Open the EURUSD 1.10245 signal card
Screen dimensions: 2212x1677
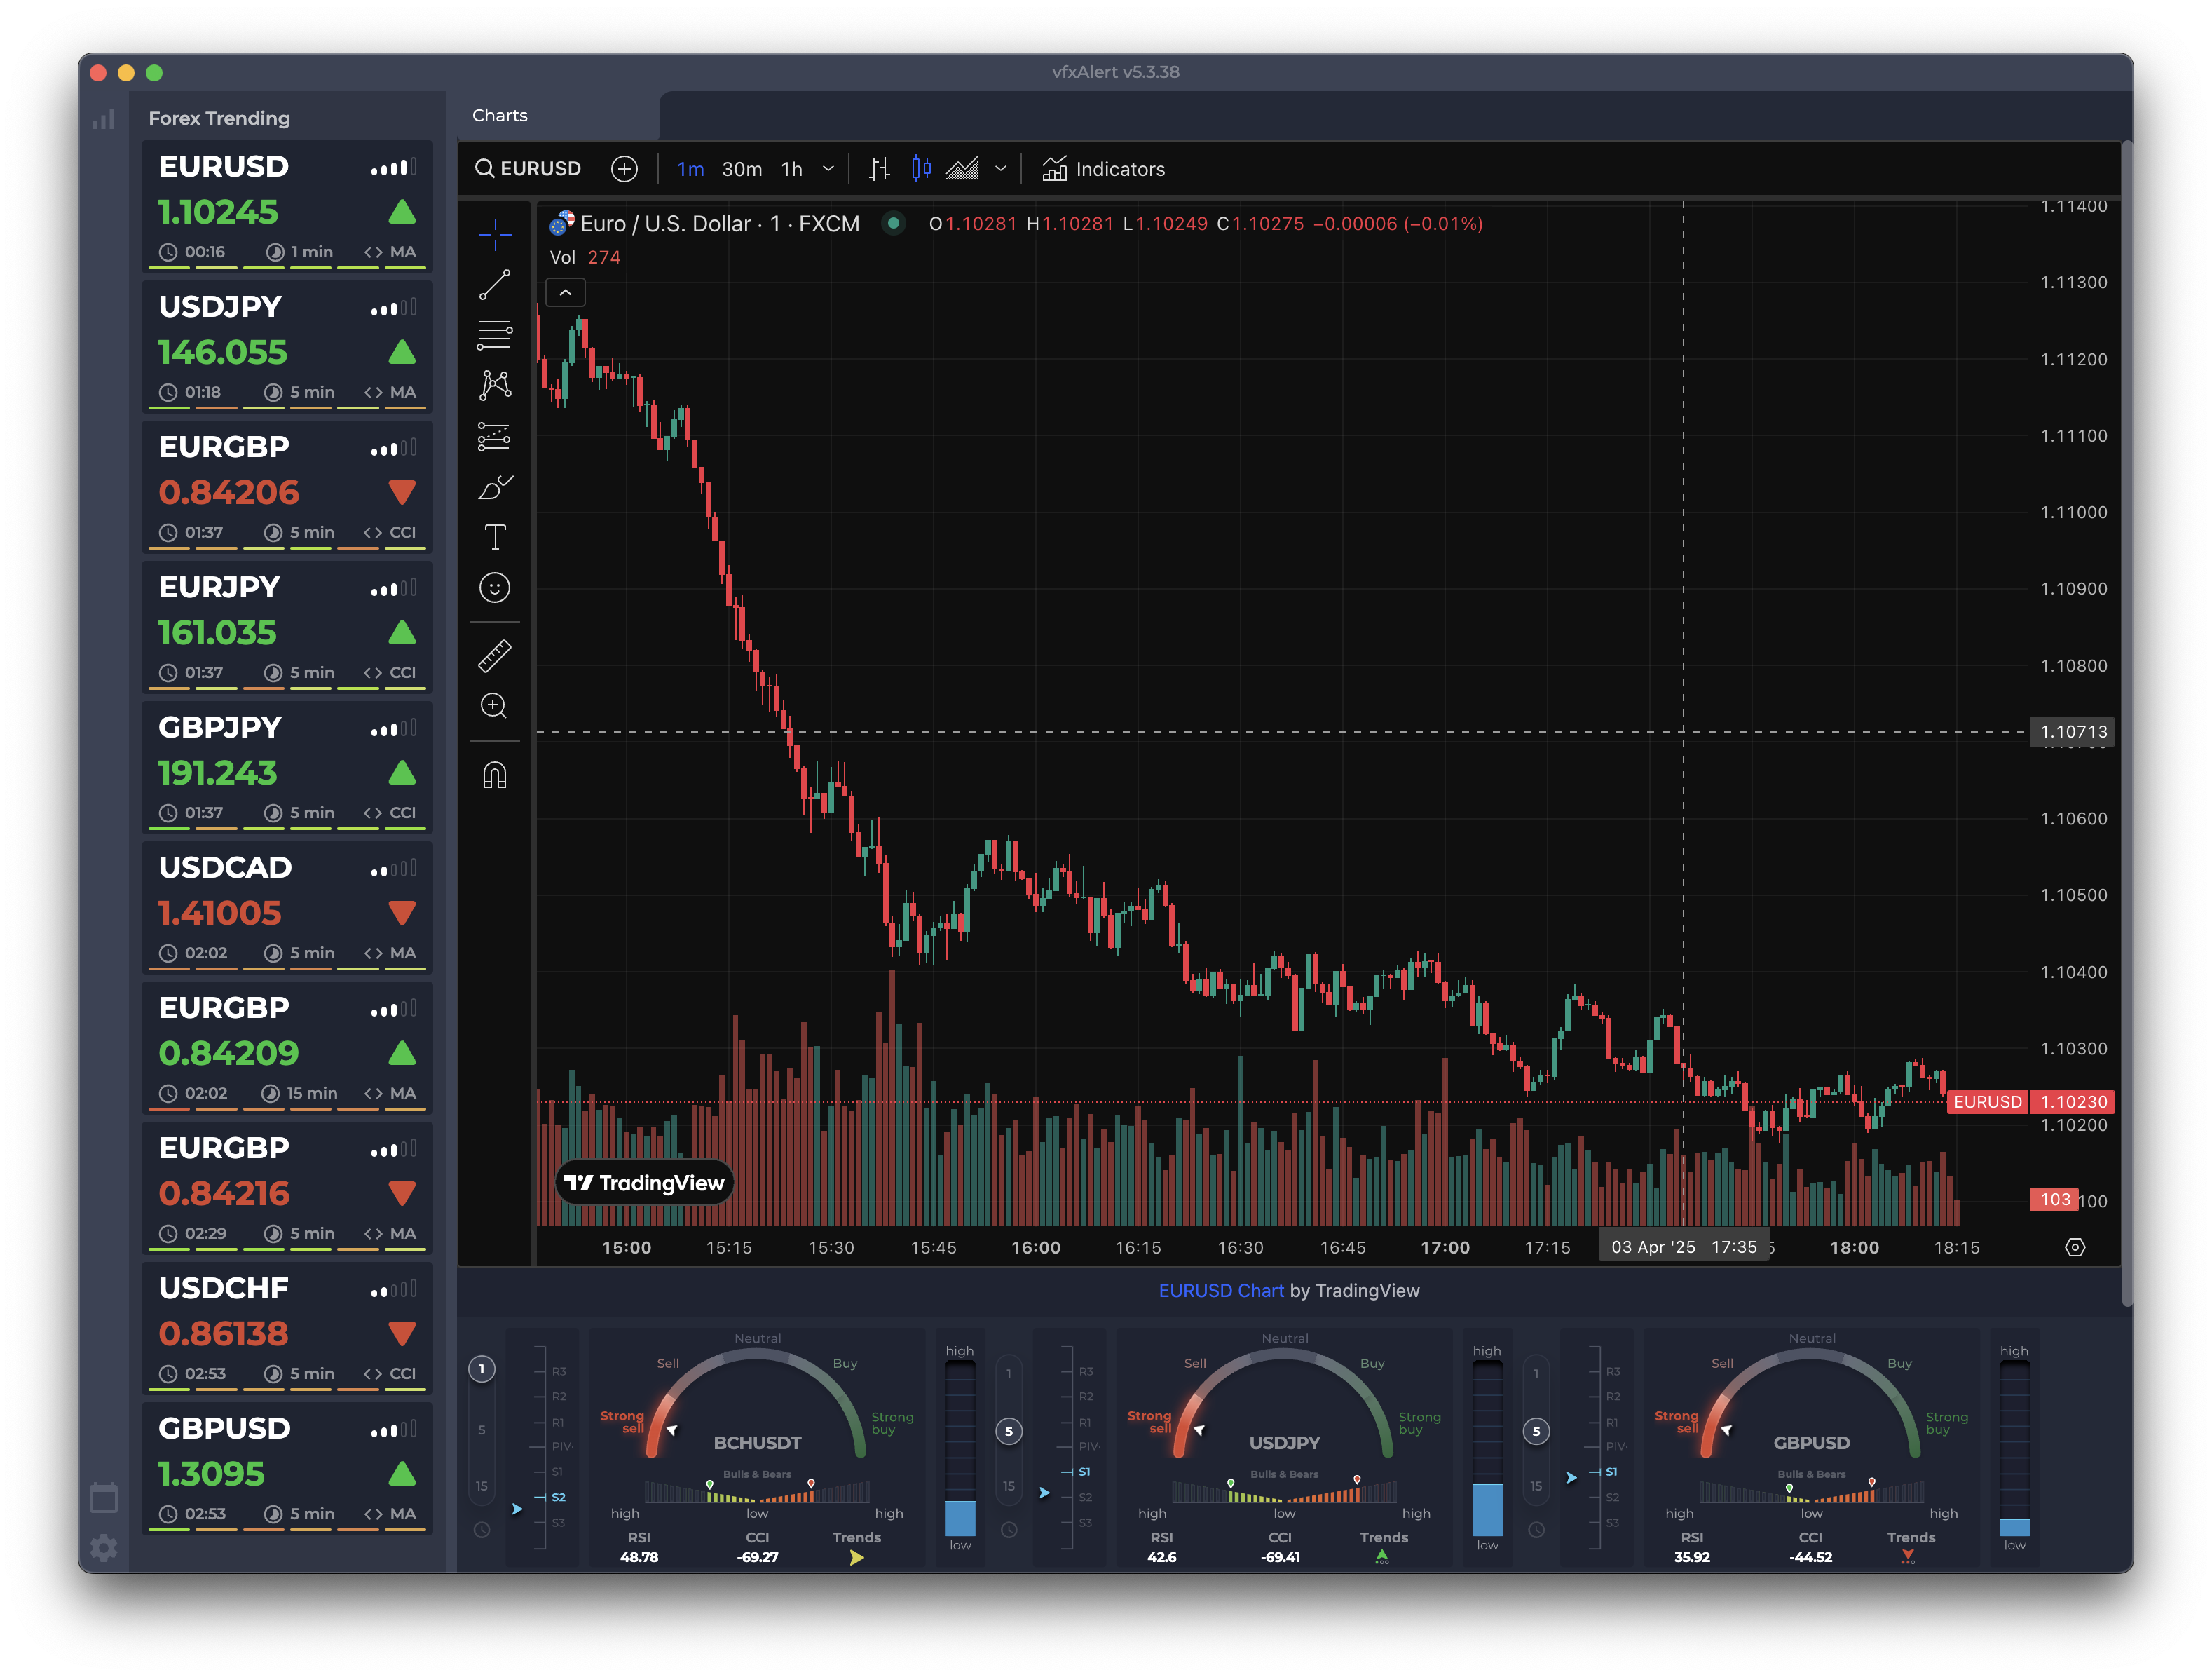click(x=287, y=207)
